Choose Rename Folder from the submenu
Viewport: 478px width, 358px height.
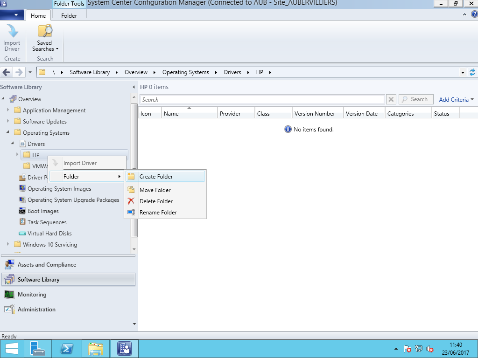[166, 213]
